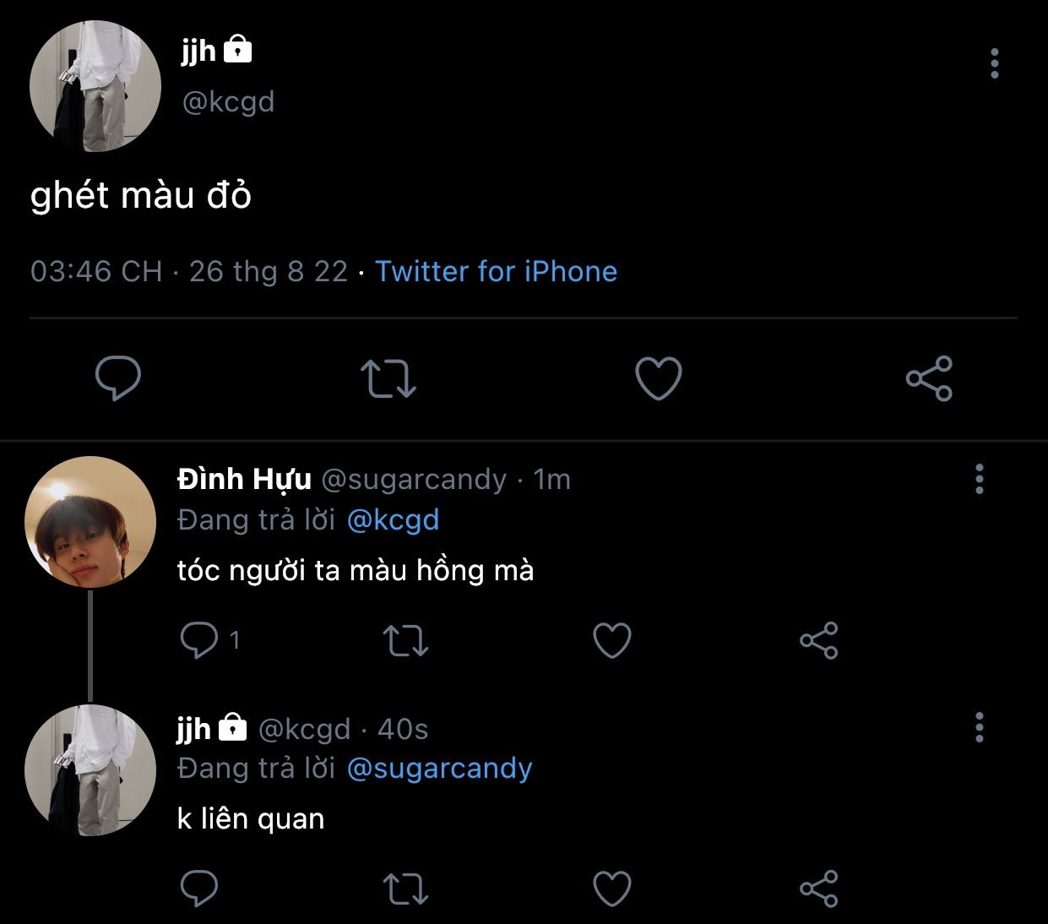Open the reply thread under Đình Hựu's comment

(x=199, y=640)
